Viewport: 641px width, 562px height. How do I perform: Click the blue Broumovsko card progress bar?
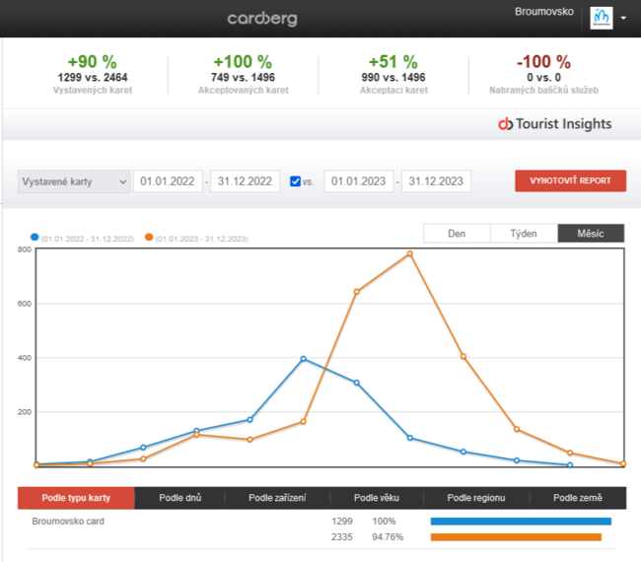(521, 521)
